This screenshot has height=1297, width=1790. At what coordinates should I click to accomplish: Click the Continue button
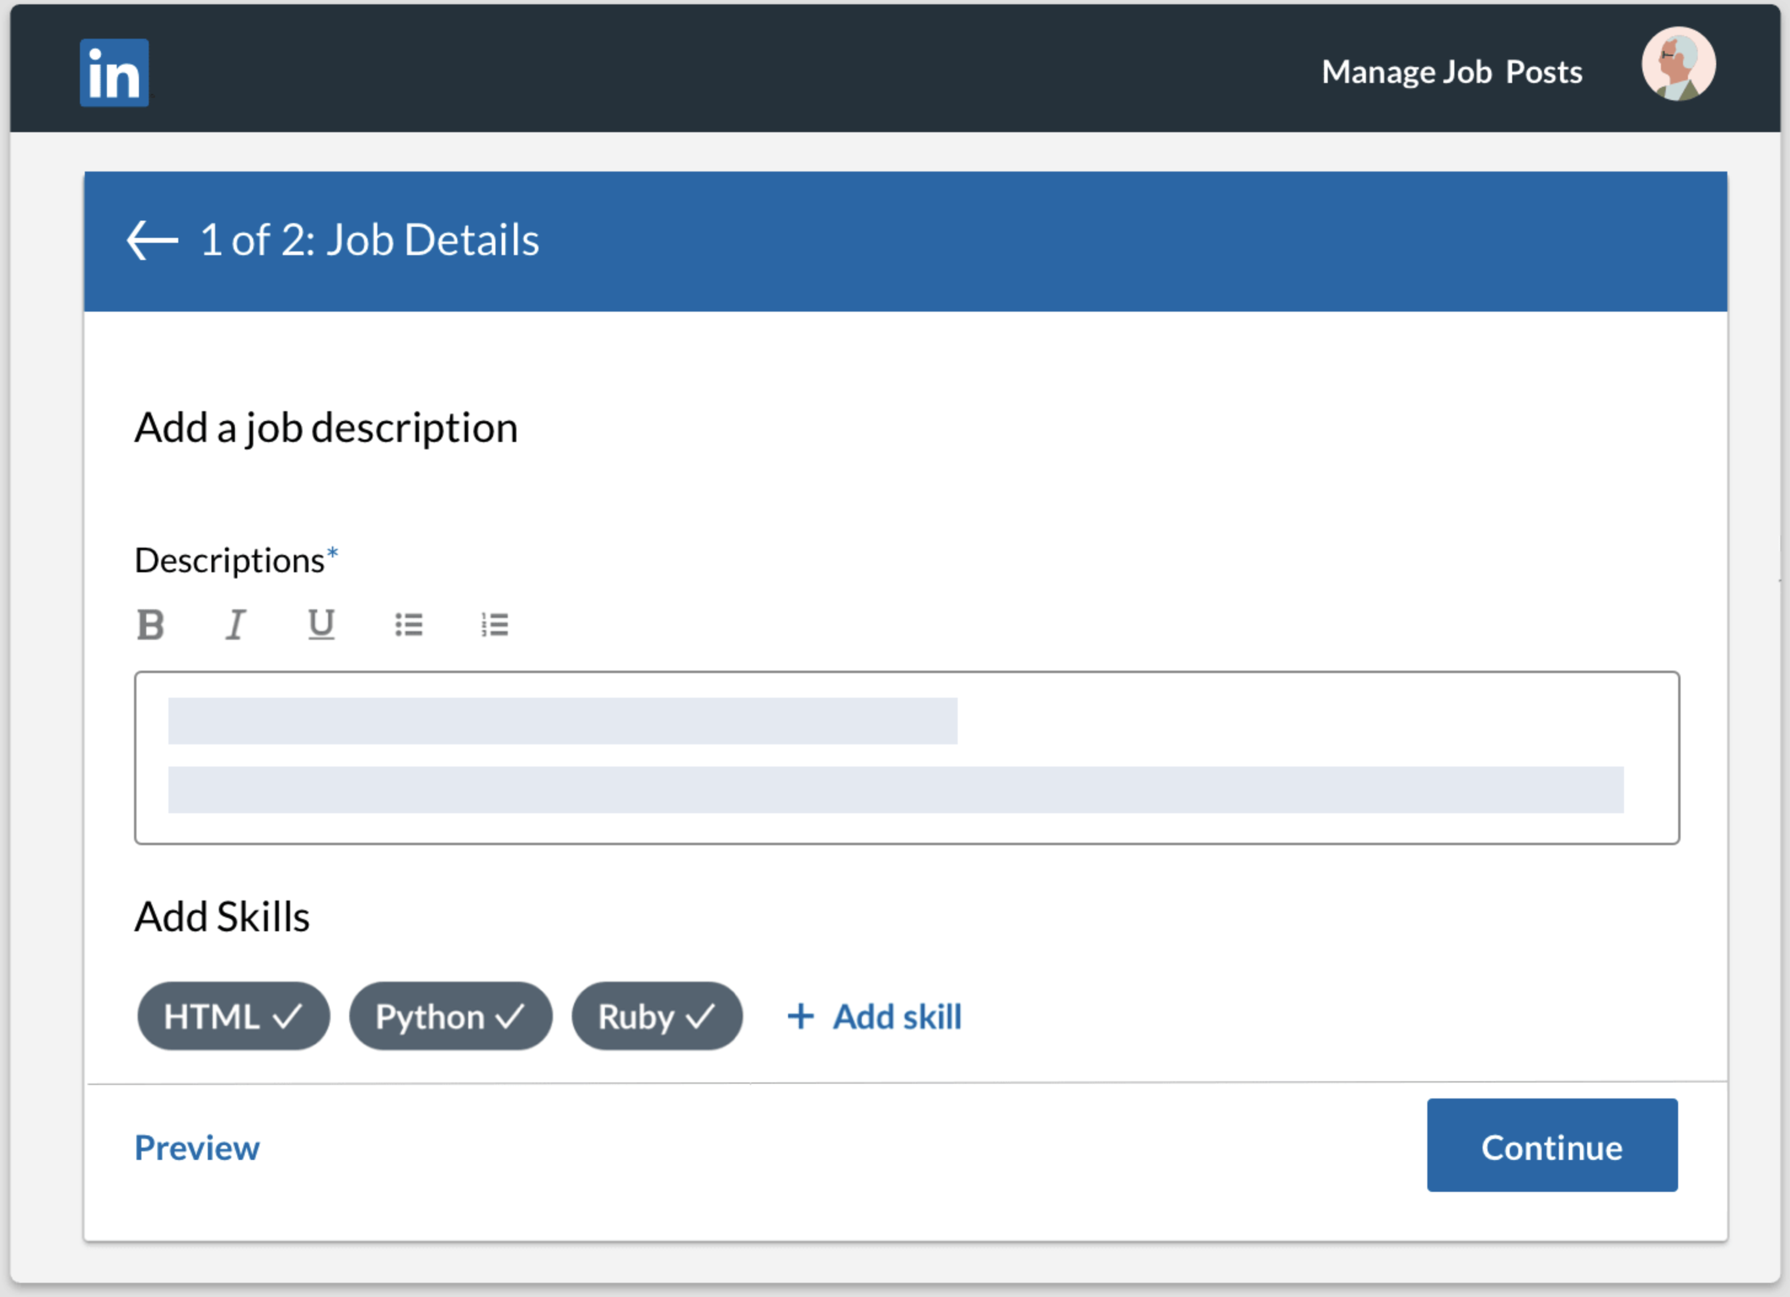tap(1551, 1147)
